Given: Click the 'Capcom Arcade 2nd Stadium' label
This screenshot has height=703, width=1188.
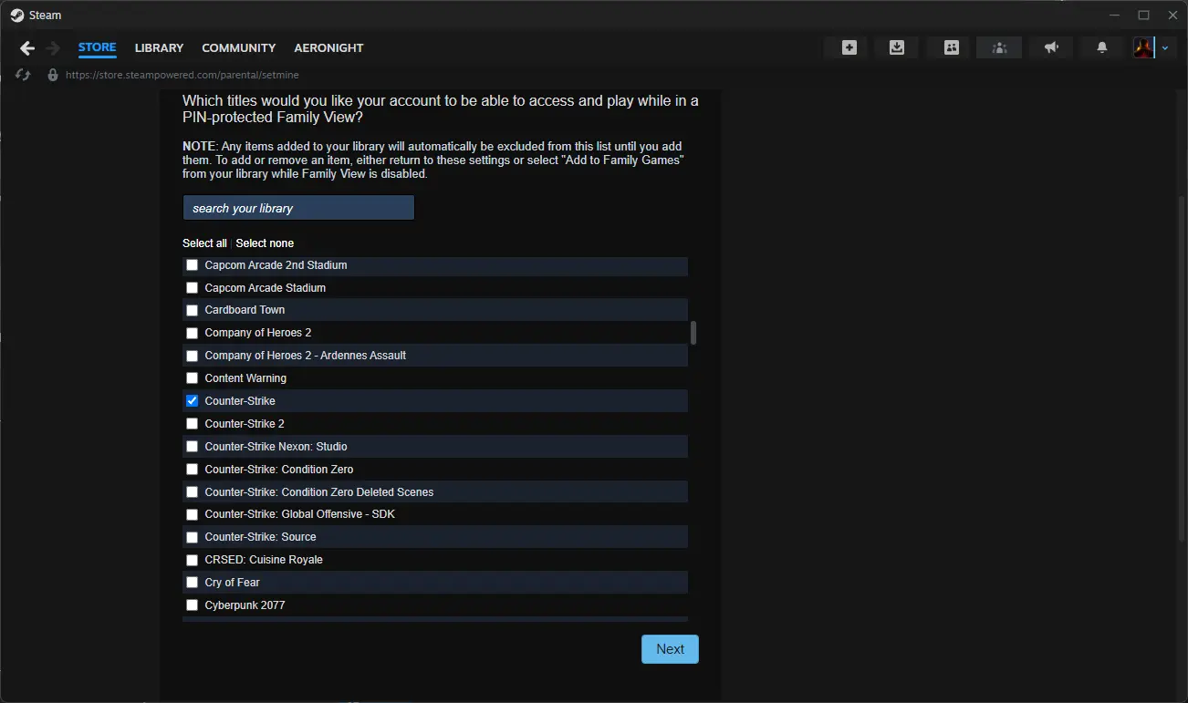Looking at the screenshot, I should click(x=276, y=265).
